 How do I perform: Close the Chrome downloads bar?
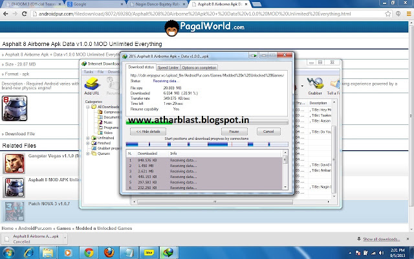408,239
